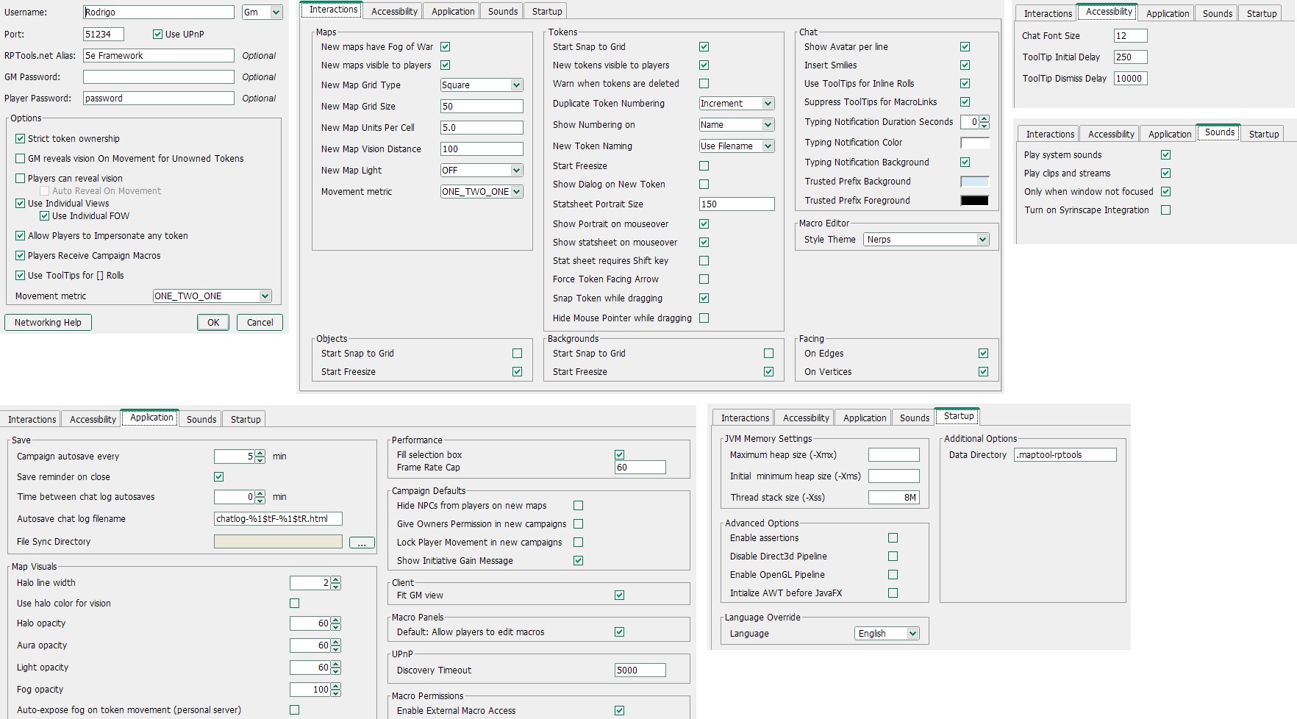Enable OpenGL Pipeline checkbox
Screen dimensions: 1297x719
coord(893,575)
